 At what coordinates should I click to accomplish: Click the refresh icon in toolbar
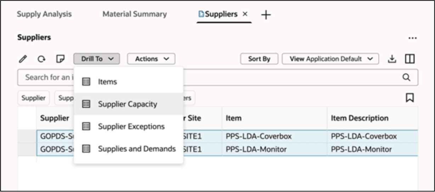point(41,59)
